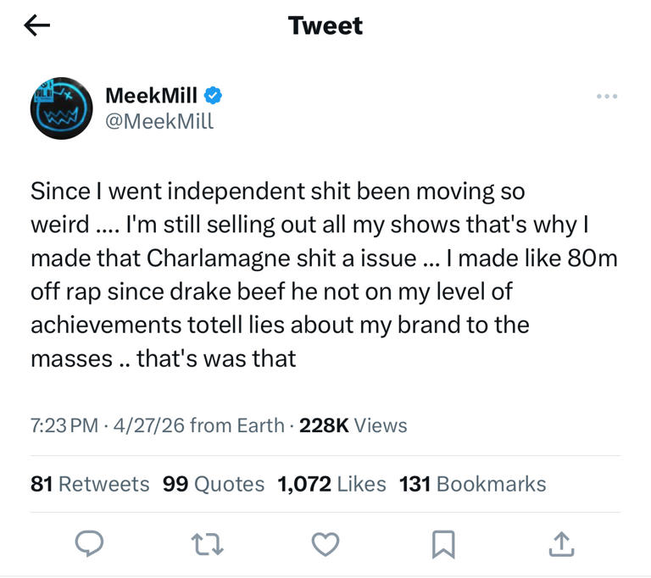Open the 1,072 Likes list
Image resolution: width=651 pixels, height=578 pixels.
click(x=331, y=484)
